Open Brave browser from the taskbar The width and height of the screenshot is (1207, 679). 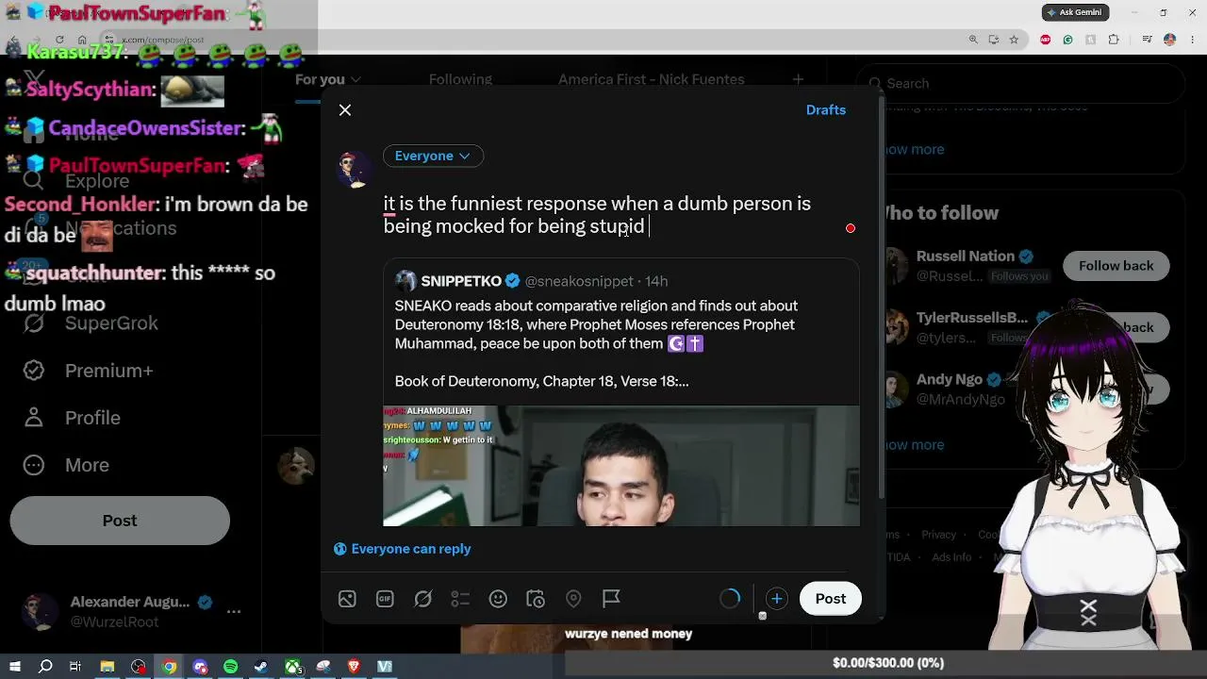(355, 667)
